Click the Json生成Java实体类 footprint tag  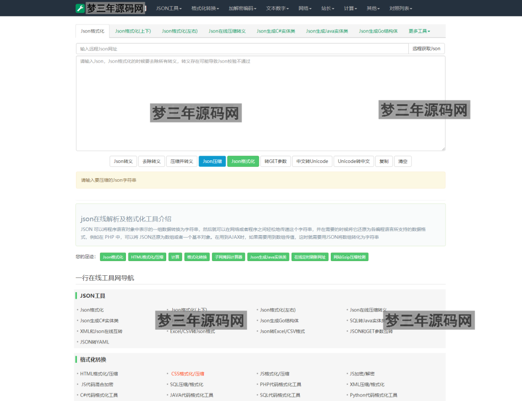(268, 257)
